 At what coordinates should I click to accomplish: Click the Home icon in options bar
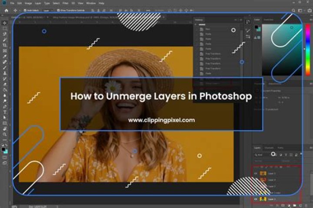pos(6,10)
